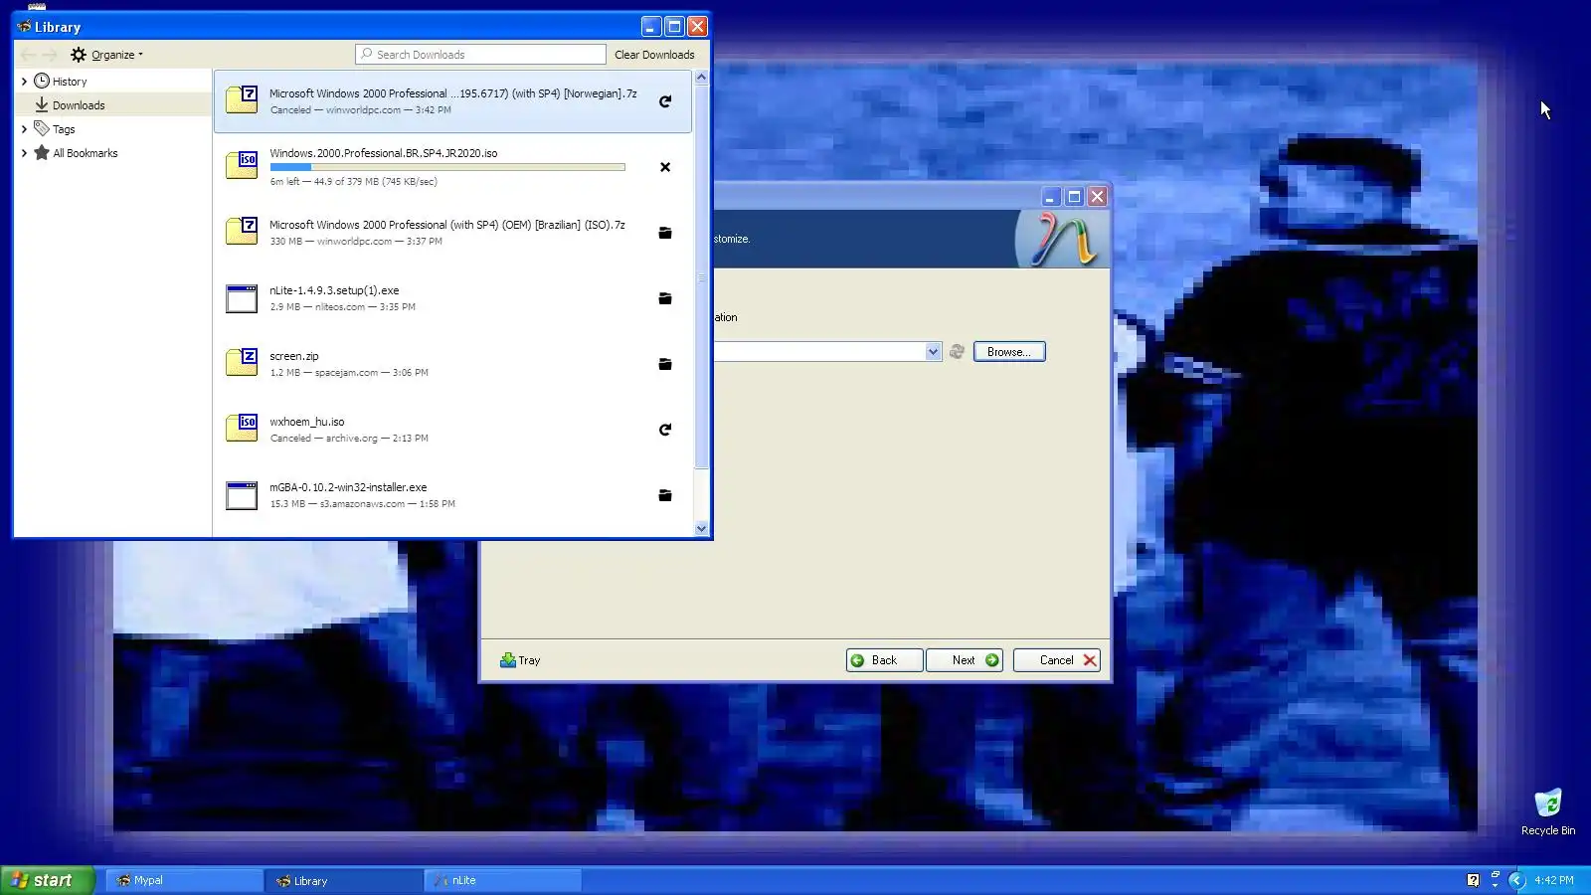Select All Bookmarks in the Library sidebar
1591x895 pixels.
click(112, 153)
